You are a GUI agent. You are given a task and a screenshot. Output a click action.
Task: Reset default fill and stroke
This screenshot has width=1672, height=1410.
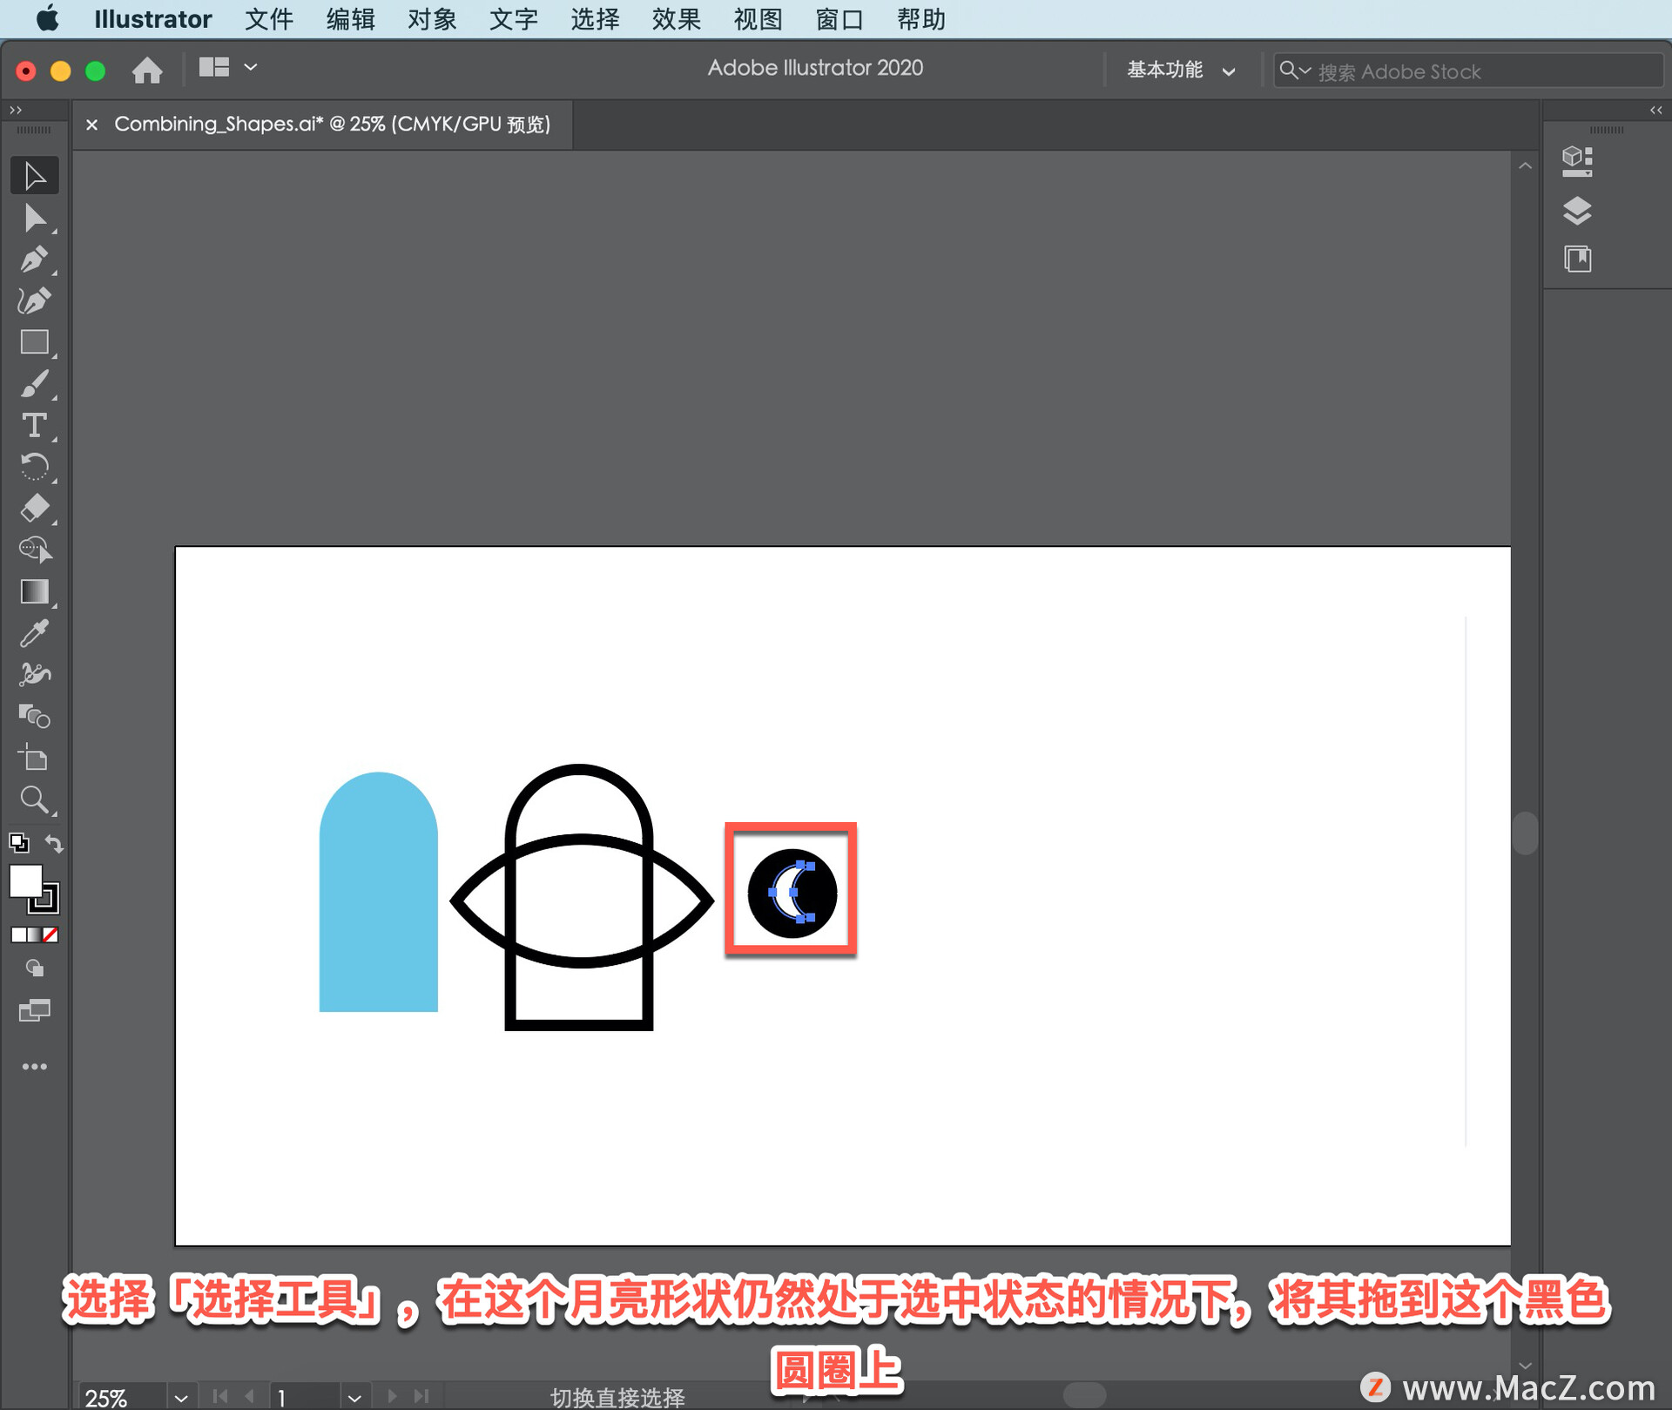coord(18,843)
